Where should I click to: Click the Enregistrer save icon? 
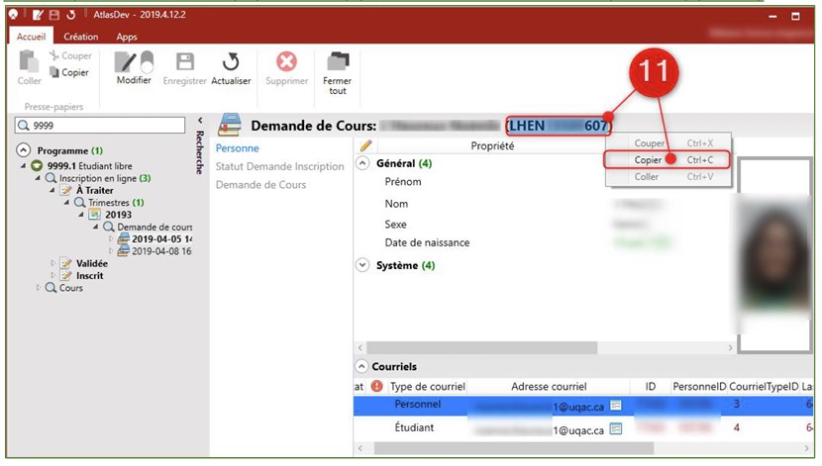185,62
